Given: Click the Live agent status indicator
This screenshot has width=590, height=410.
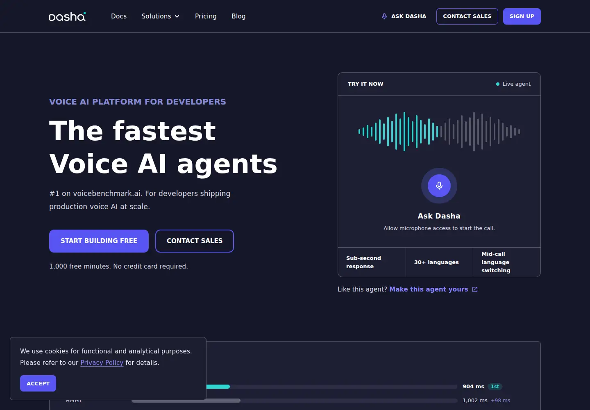Looking at the screenshot, I should pos(513,84).
